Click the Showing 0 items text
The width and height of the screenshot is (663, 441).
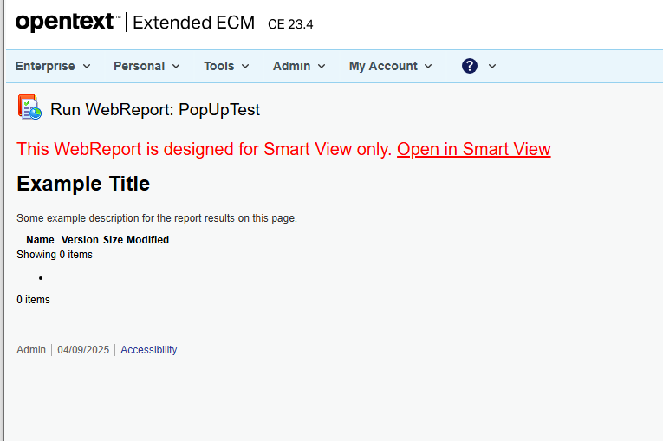coord(55,255)
